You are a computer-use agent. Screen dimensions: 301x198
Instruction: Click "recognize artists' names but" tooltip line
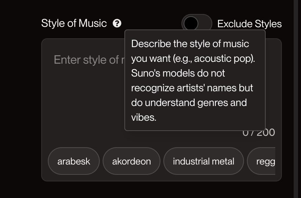click(192, 88)
